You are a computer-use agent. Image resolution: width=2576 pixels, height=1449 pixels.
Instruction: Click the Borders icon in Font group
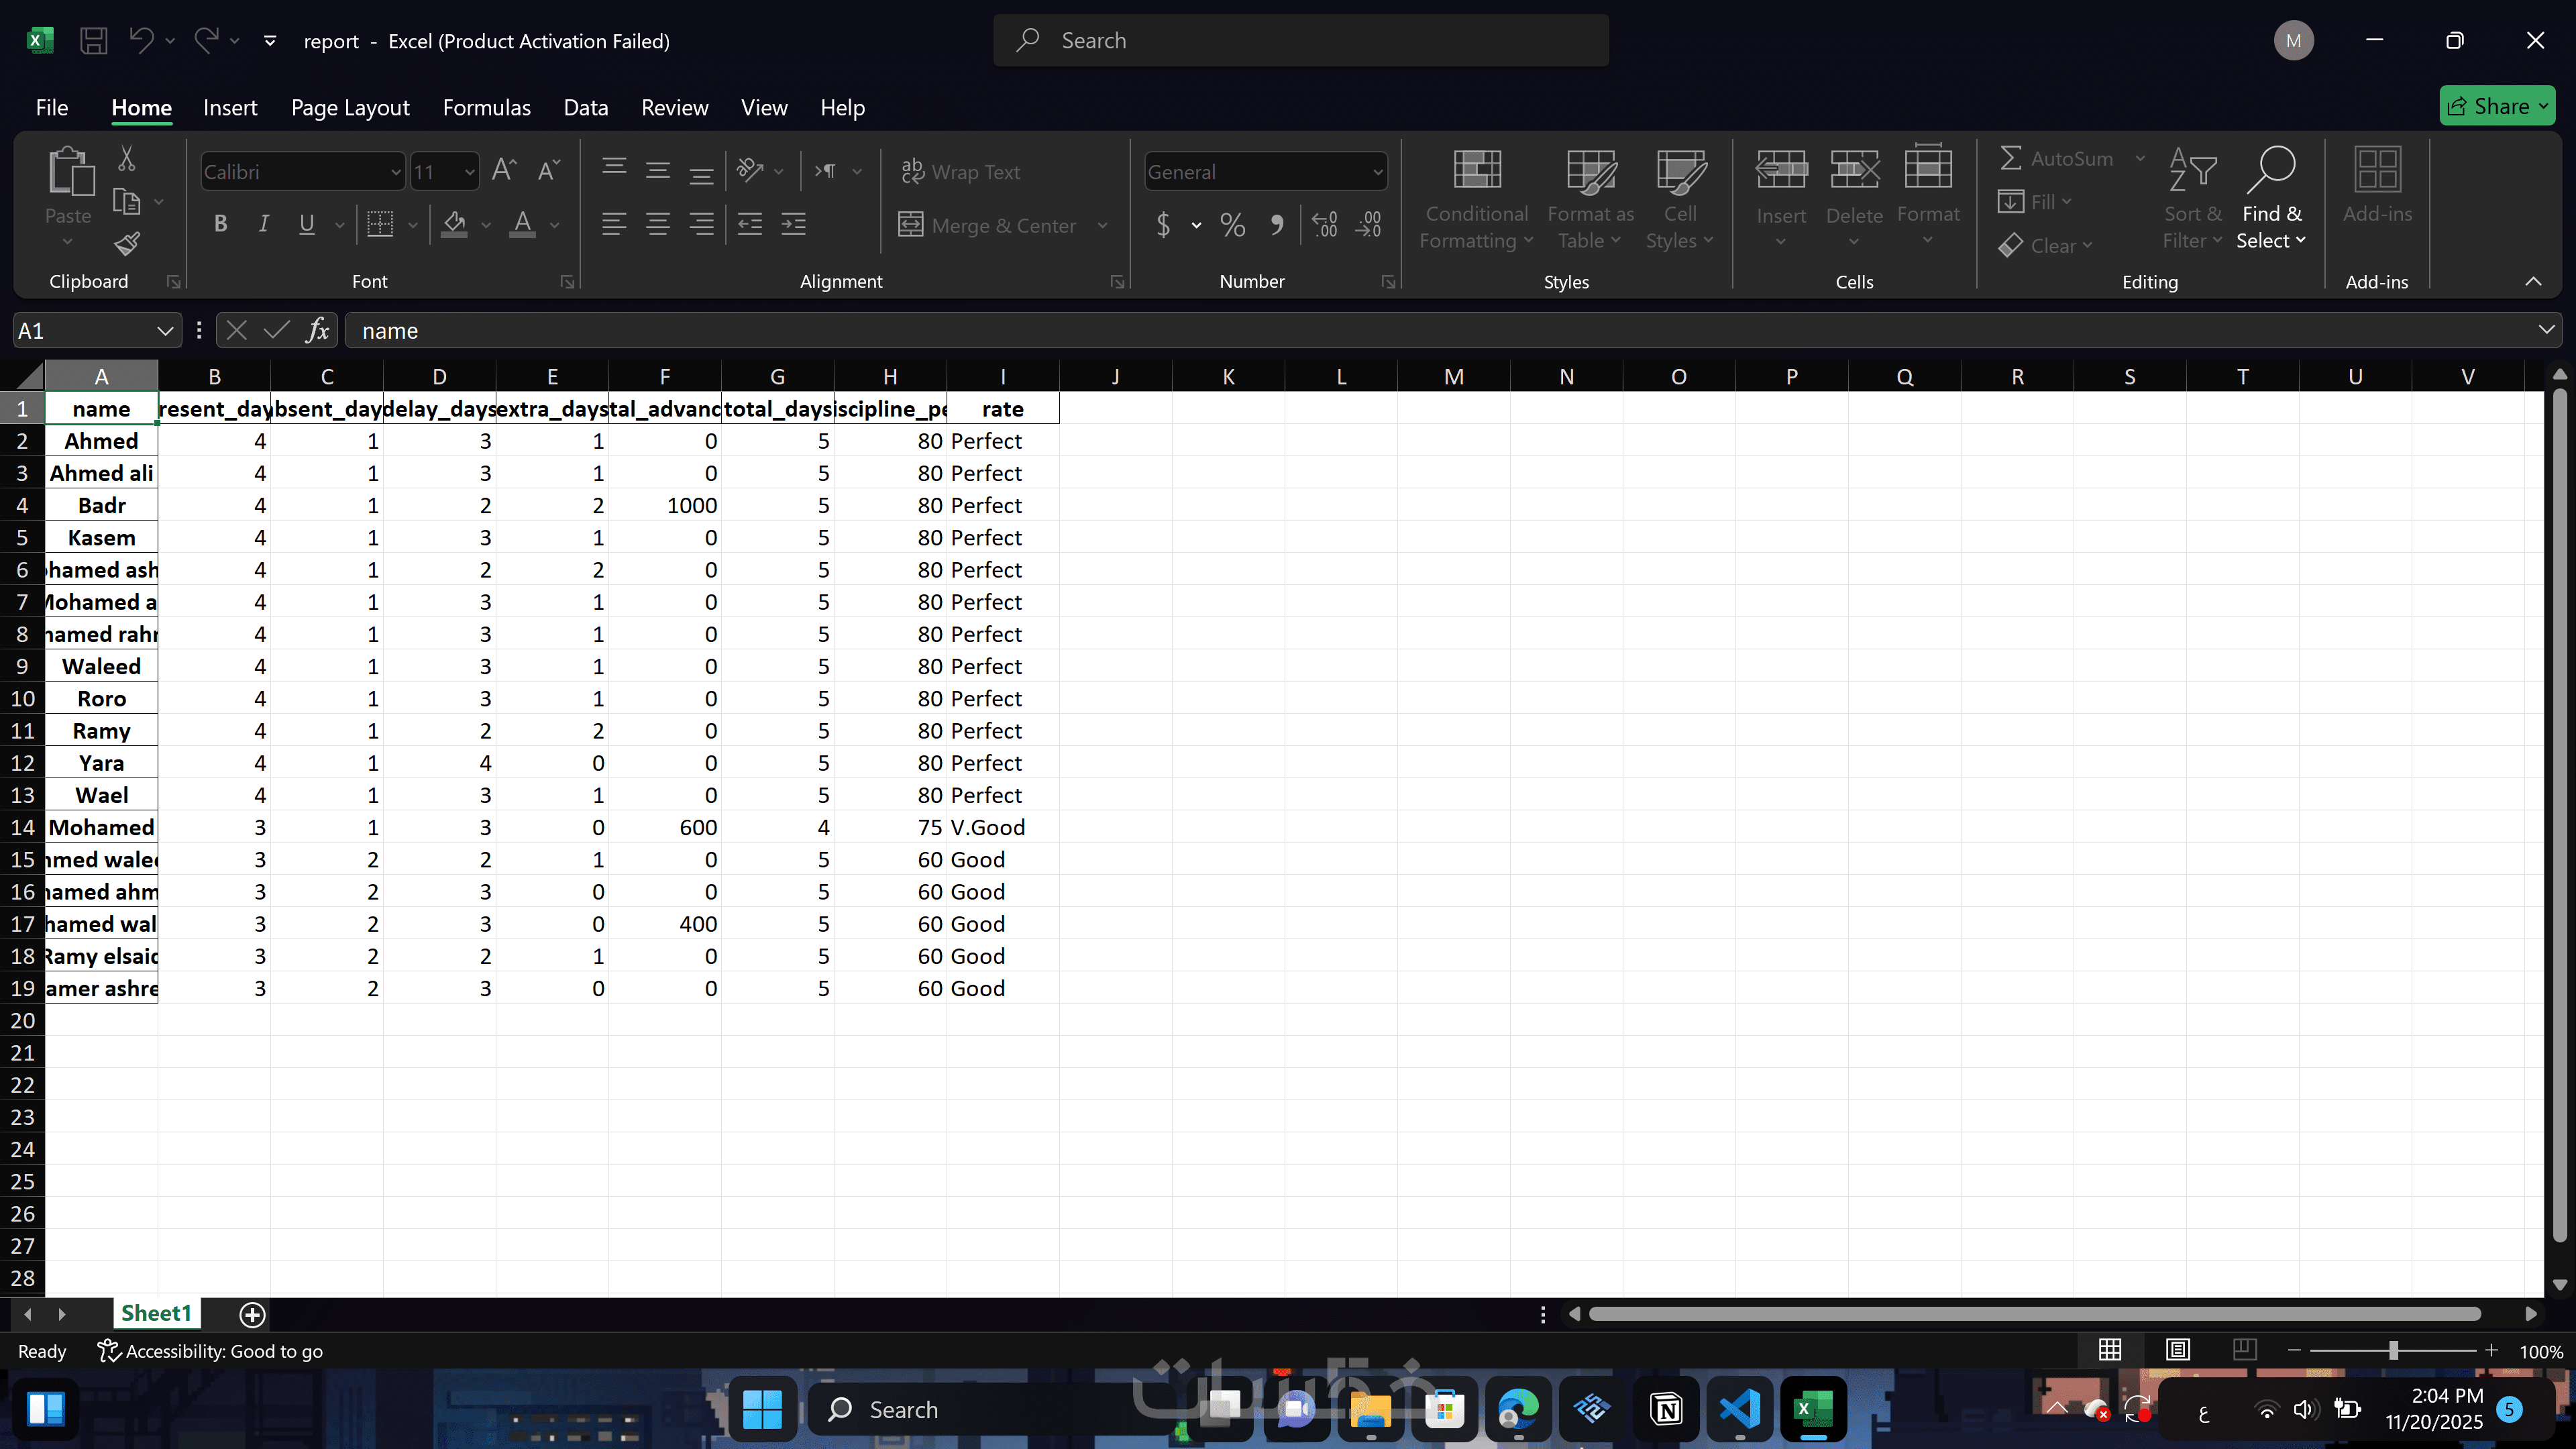[380, 224]
